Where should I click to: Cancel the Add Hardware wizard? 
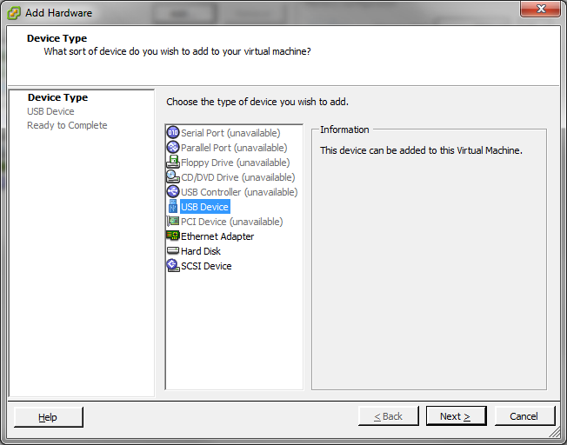tap(524, 416)
